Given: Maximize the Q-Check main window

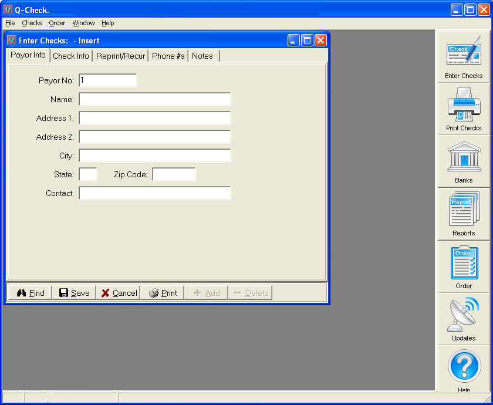Looking at the screenshot, I should pyautogui.click(x=470, y=10).
